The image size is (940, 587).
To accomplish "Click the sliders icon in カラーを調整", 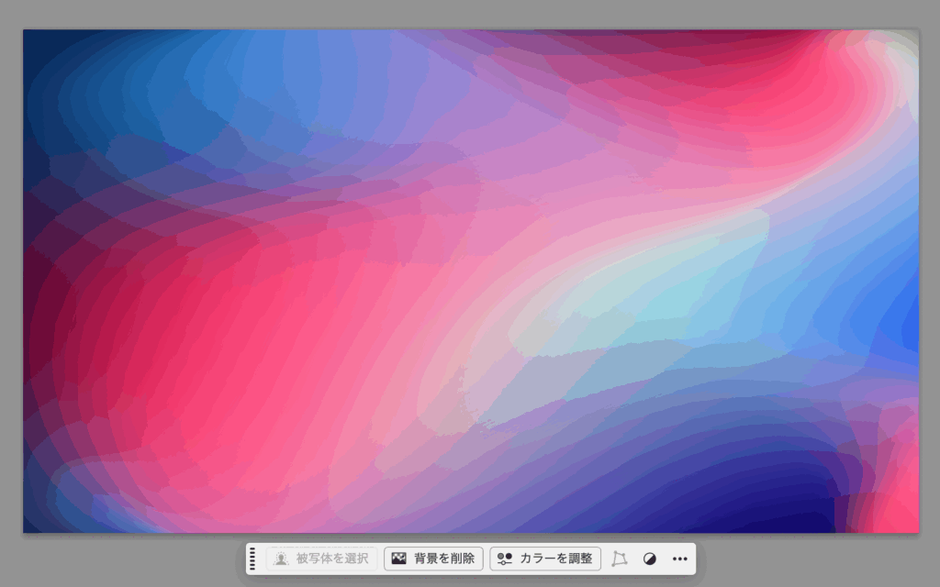I will point(504,559).
